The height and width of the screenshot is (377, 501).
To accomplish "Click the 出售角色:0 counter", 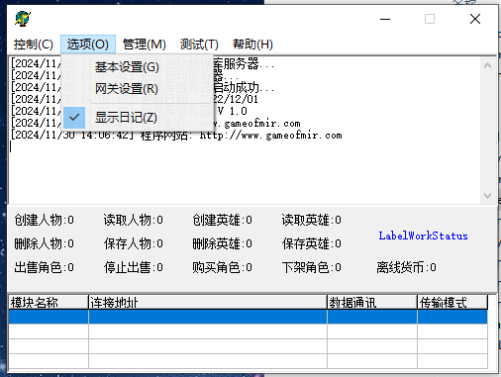I will point(45,267).
